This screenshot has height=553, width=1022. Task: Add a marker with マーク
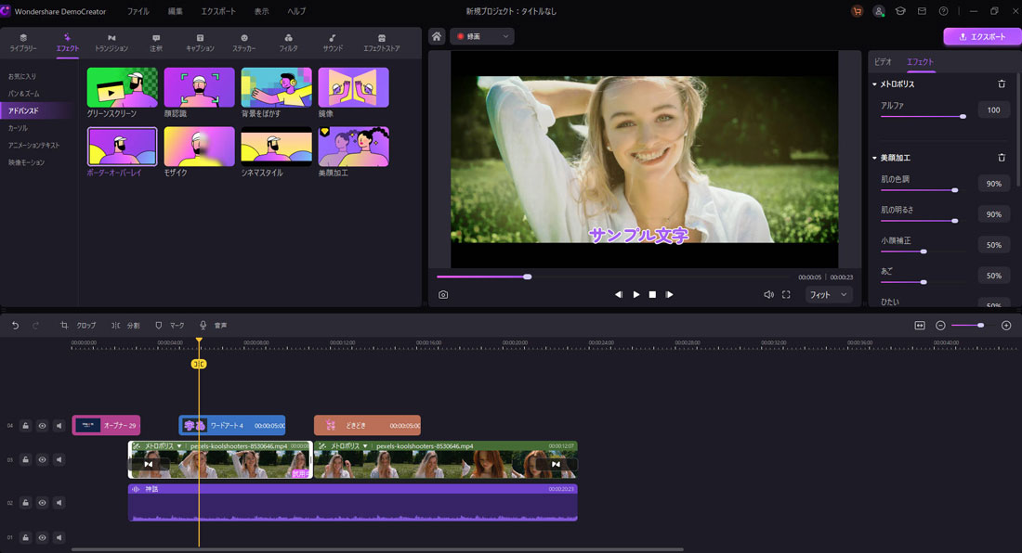click(169, 326)
